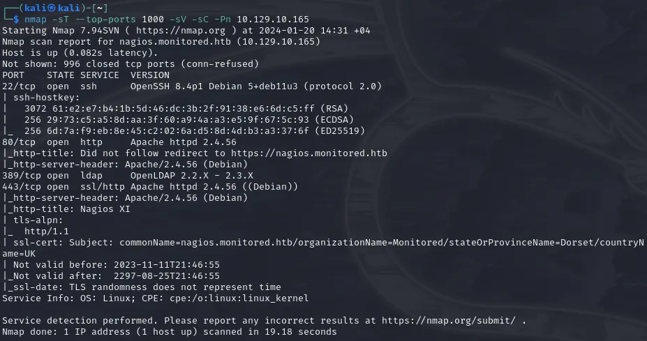Click the 389/tcp ldap port entry

coord(21,176)
